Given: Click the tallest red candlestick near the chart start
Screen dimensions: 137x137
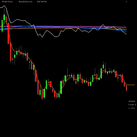Looking at the screenshot, I should coord(8,33).
